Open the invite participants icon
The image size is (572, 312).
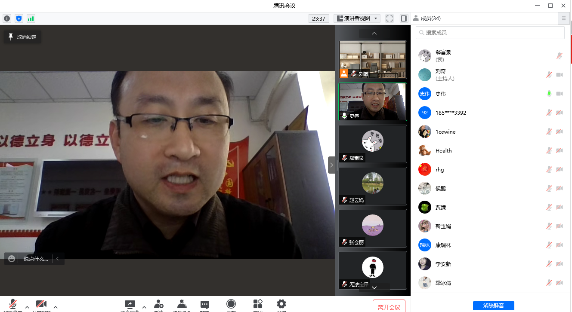pos(158,305)
